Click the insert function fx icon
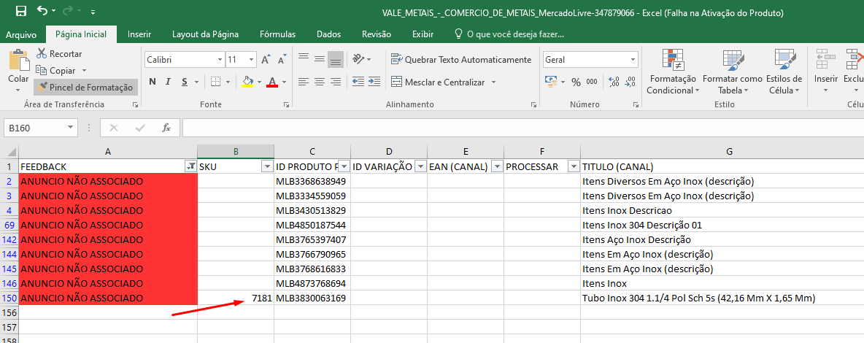The image size is (864, 343). tap(166, 128)
